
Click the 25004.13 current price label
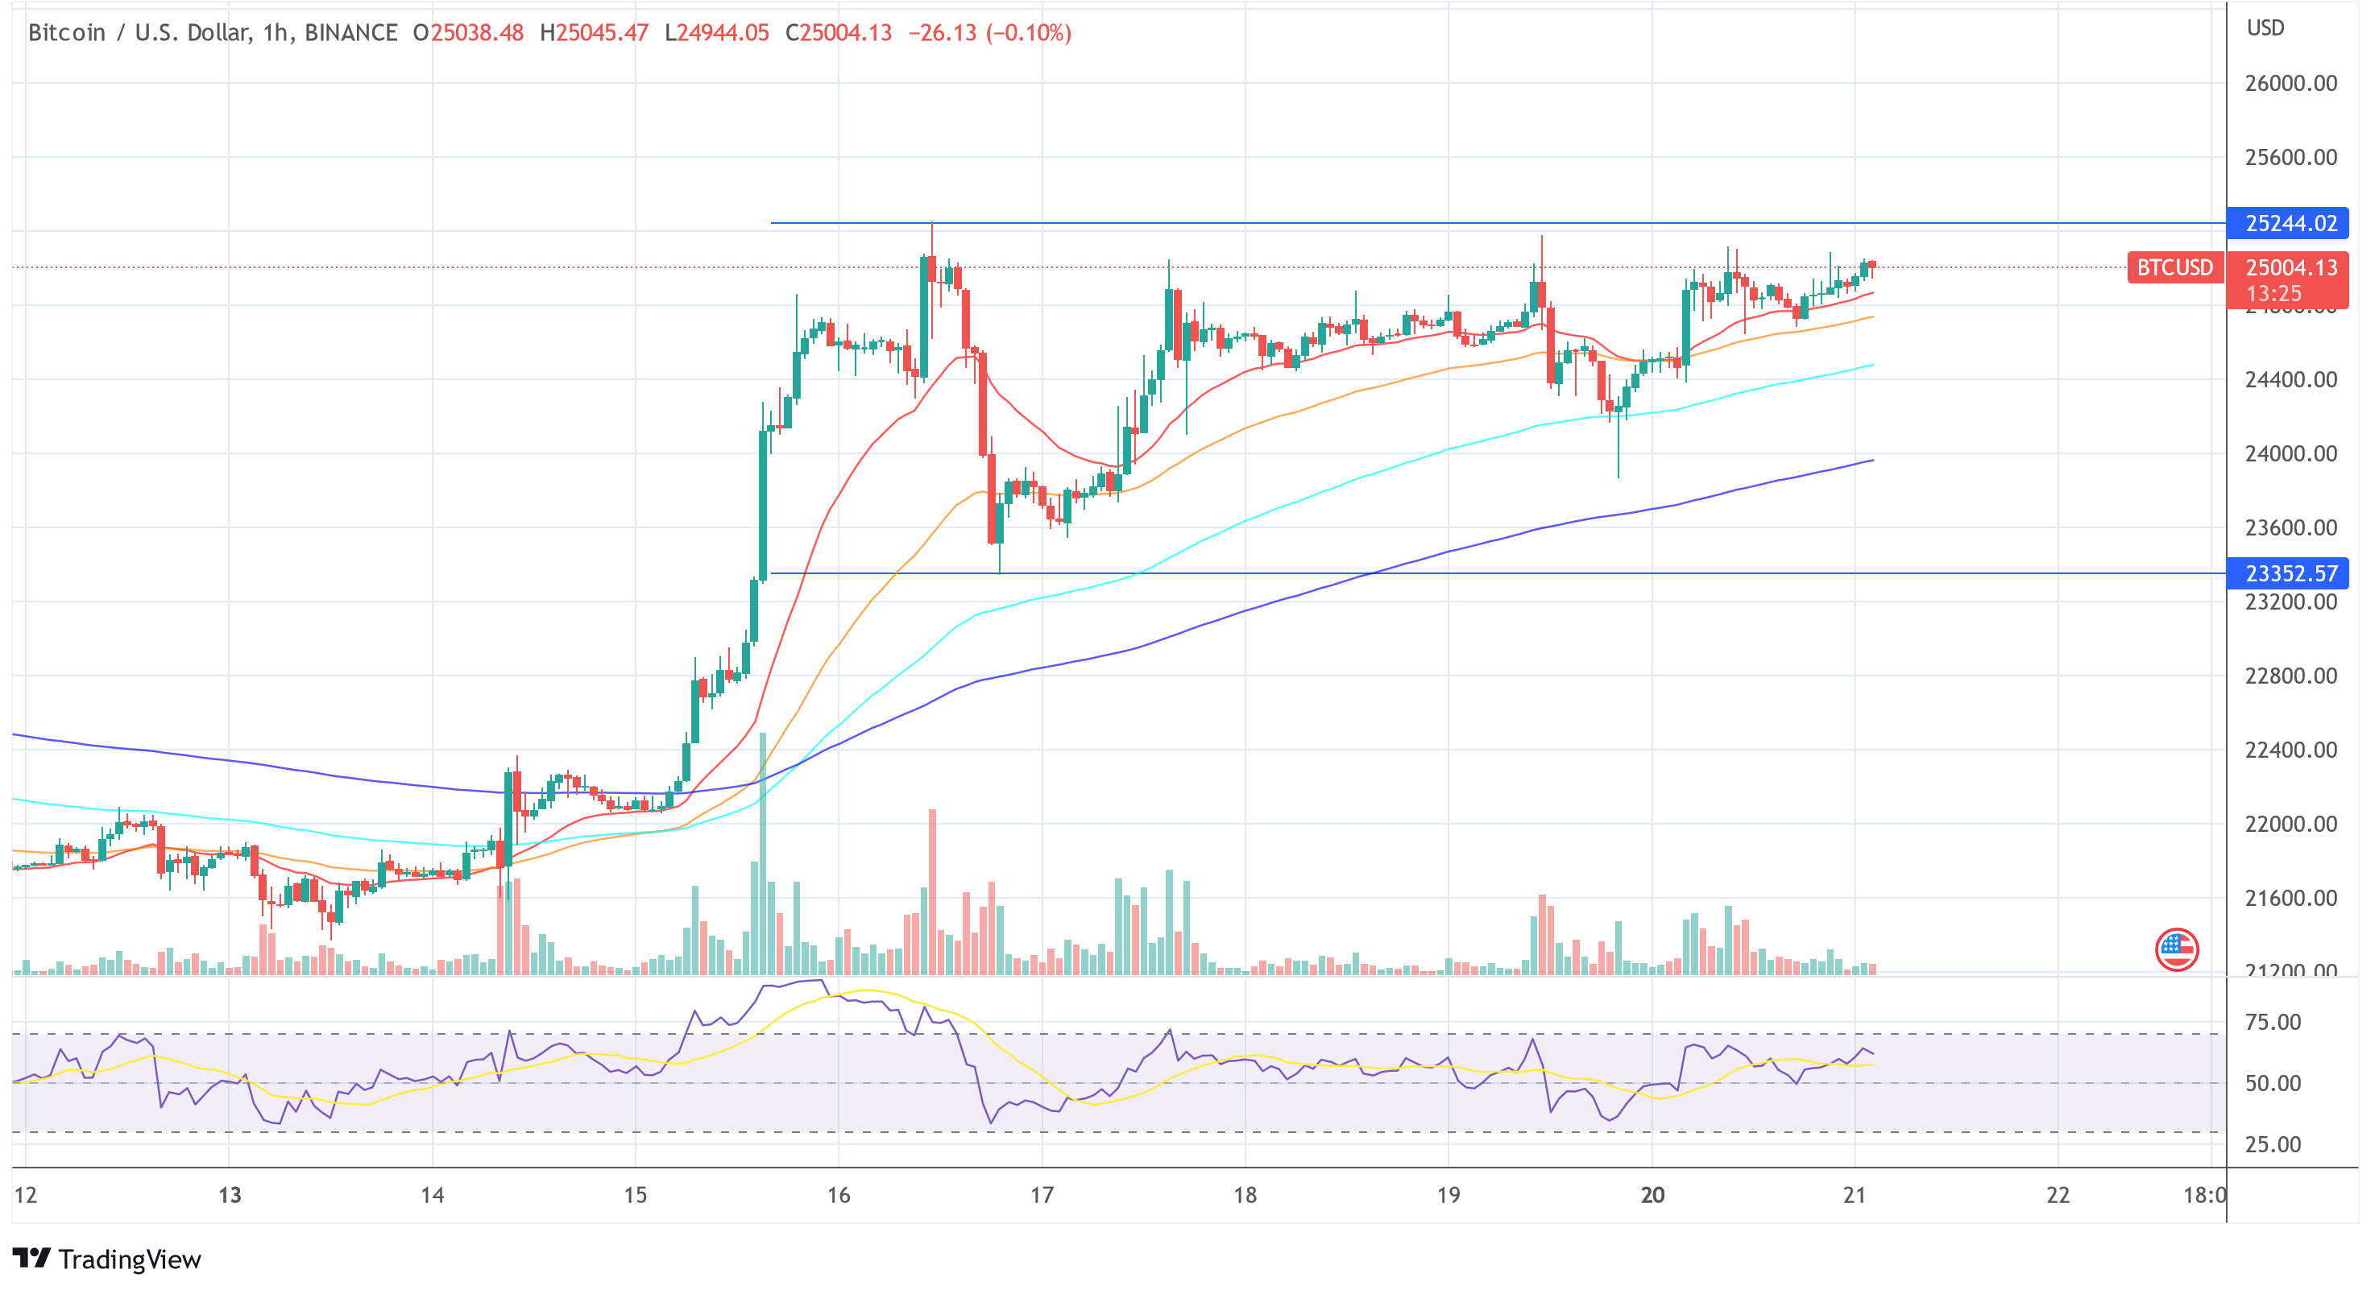[2290, 267]
